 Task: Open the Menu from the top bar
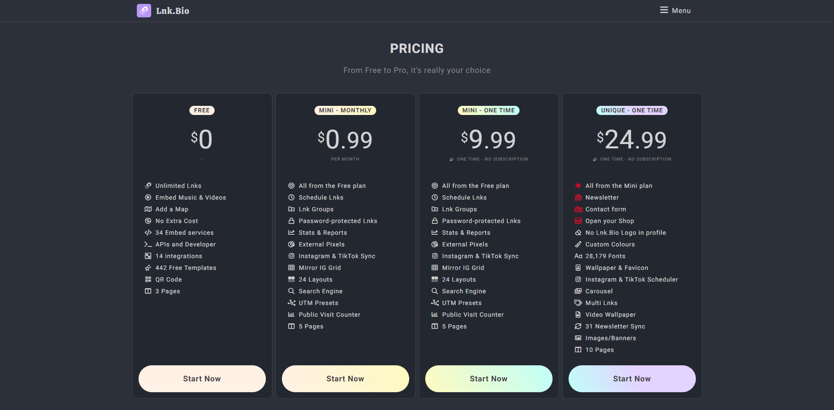(675, 10)
